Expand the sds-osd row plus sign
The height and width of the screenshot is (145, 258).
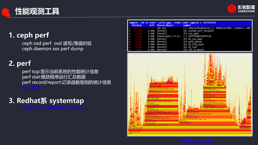[130, 28]
